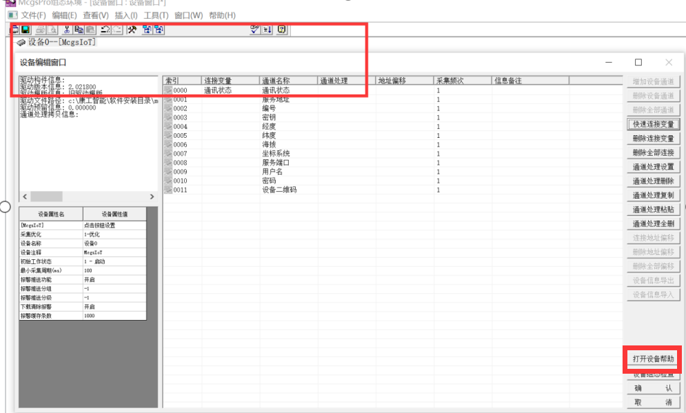The height and width of the screenshot is (413, 686).
Task: Click the Help question mark toolbar icon
Action: [x=281, y=30]
